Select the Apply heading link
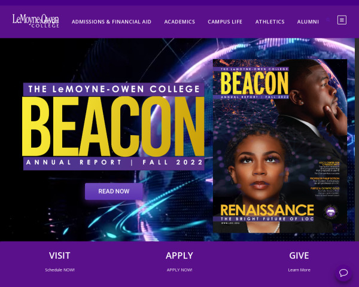Image resolution: width=359 pixels, height=287 pixels. click(180, 255)
